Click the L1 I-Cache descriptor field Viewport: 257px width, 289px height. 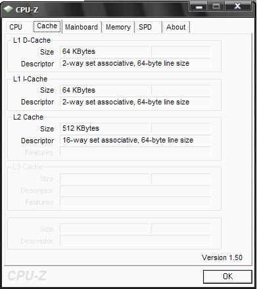coord(135,102)
